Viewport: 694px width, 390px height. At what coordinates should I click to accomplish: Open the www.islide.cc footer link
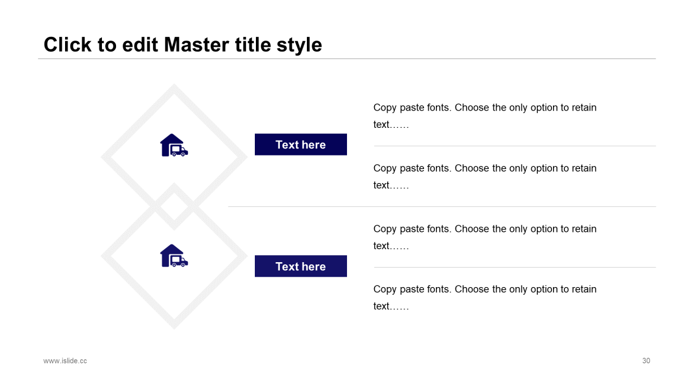tap(65, 361)
